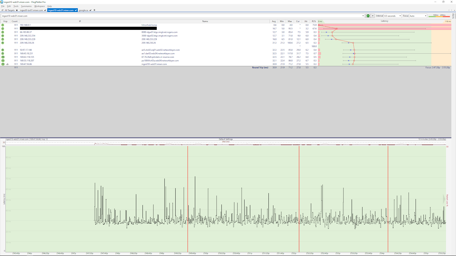Screen dimensions: 456x256
Task: Expand the Focus dropdown set to Auto
Action: pyautogui.click(x=426, y=16)
